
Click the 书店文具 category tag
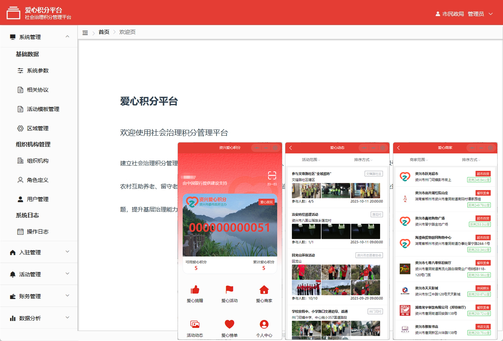pos(483,327)
